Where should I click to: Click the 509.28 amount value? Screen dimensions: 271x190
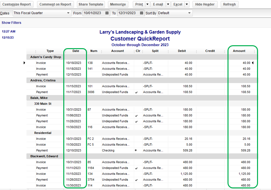point(246,151)
